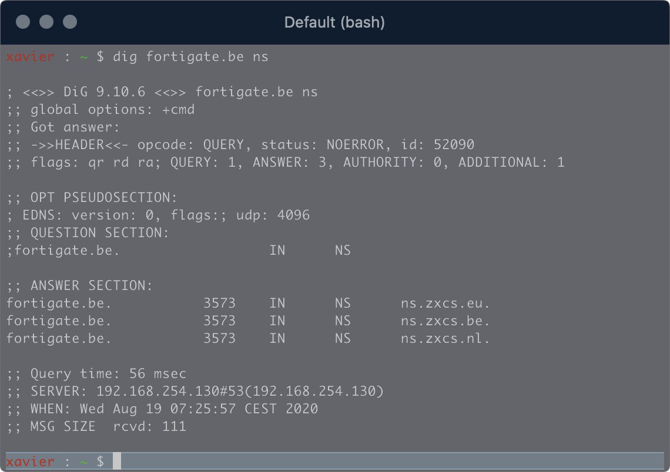
Task: Click 'status: NOERROR' in the header line
Action: click(323, 144)
